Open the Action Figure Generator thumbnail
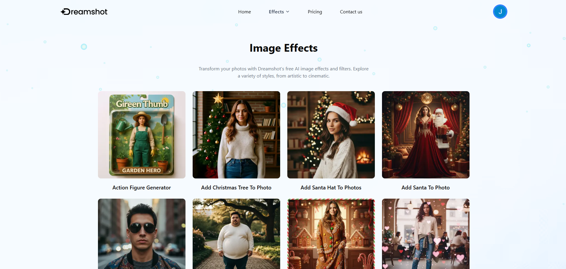Screen dimensions: 566x269 142,135
